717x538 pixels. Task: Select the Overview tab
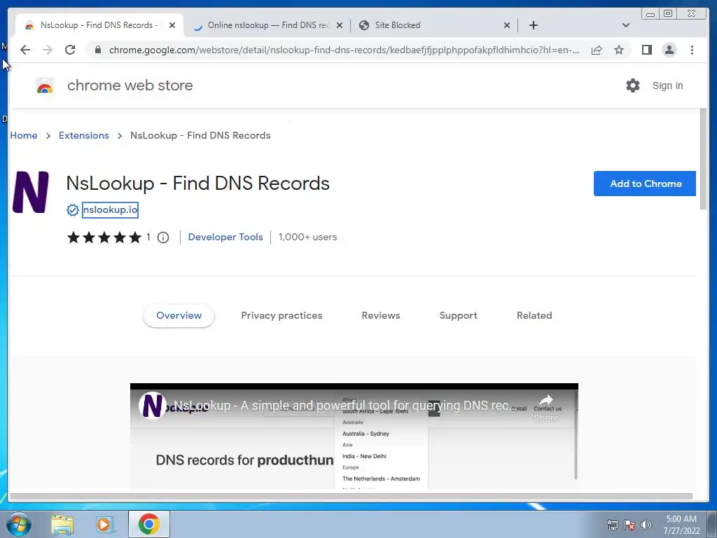tap(179, 315)
